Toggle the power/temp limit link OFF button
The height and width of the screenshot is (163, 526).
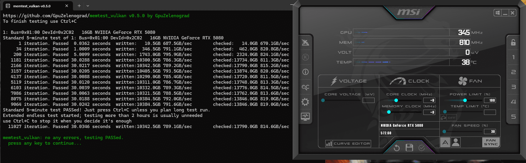(x=448, y=118)
